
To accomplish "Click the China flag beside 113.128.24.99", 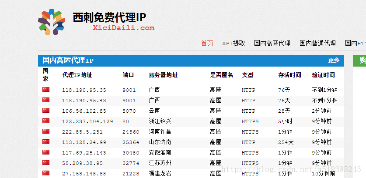I will [46, 142].
